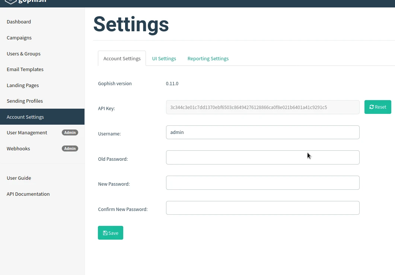Open the Webhooks admin section
This screenshot has height=275, width=395.
pos(18,148)
